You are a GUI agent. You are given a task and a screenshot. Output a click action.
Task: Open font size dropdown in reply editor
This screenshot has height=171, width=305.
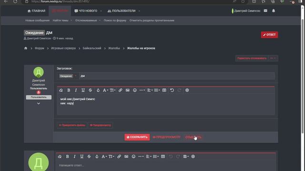(112, 156)
